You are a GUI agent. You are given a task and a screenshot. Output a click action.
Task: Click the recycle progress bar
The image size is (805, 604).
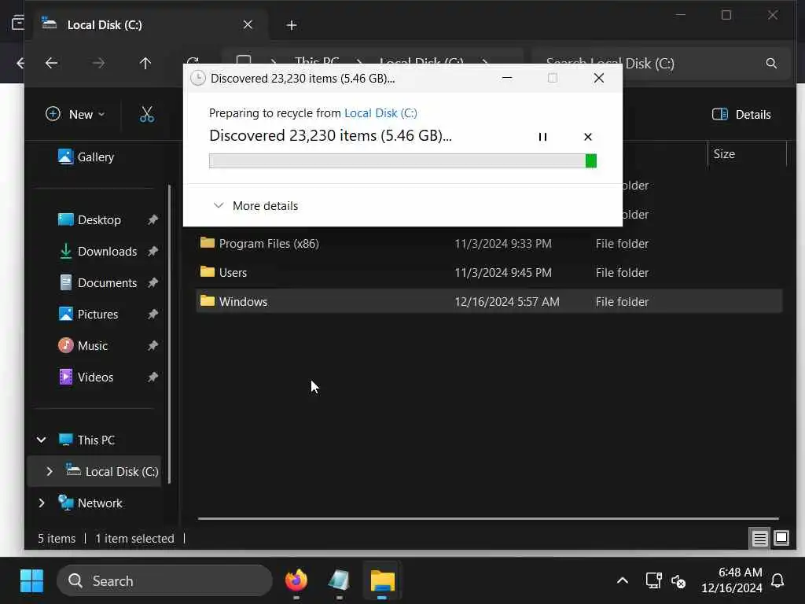point(402,160)
